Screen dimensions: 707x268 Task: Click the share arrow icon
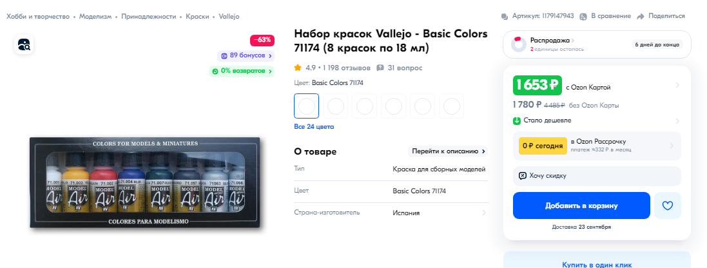[x=640, y=16]
